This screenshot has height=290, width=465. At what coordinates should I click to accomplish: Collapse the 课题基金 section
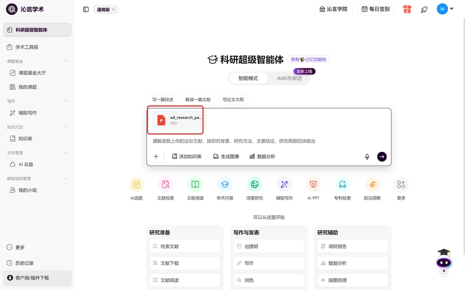click(66, 61)
